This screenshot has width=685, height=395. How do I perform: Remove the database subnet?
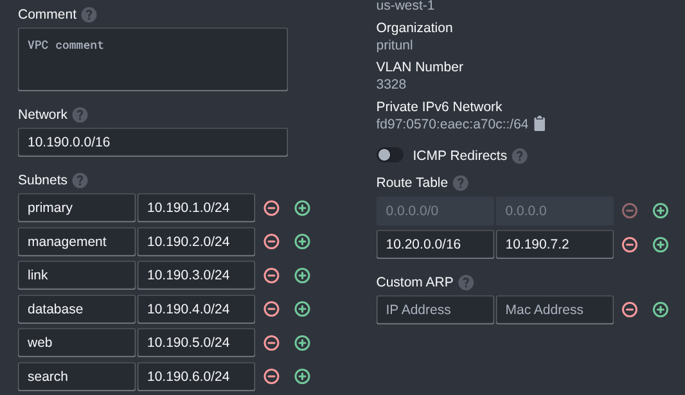(271, 309)
